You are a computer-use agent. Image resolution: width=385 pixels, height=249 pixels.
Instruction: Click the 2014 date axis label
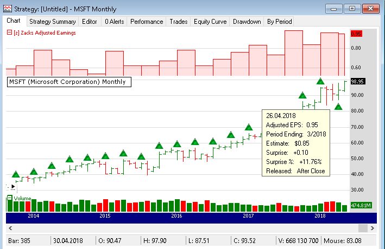(x=33, y=215)
